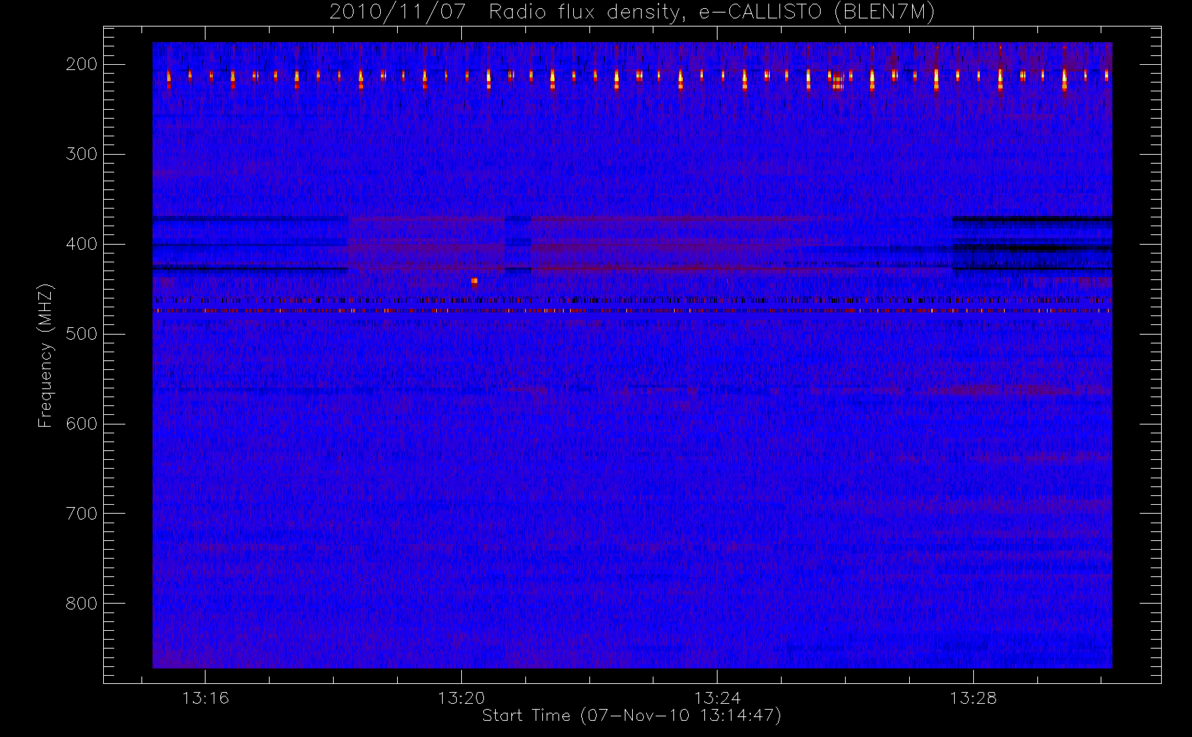
Task: Click the 13:20 time tick label
Action: point(461,698)
